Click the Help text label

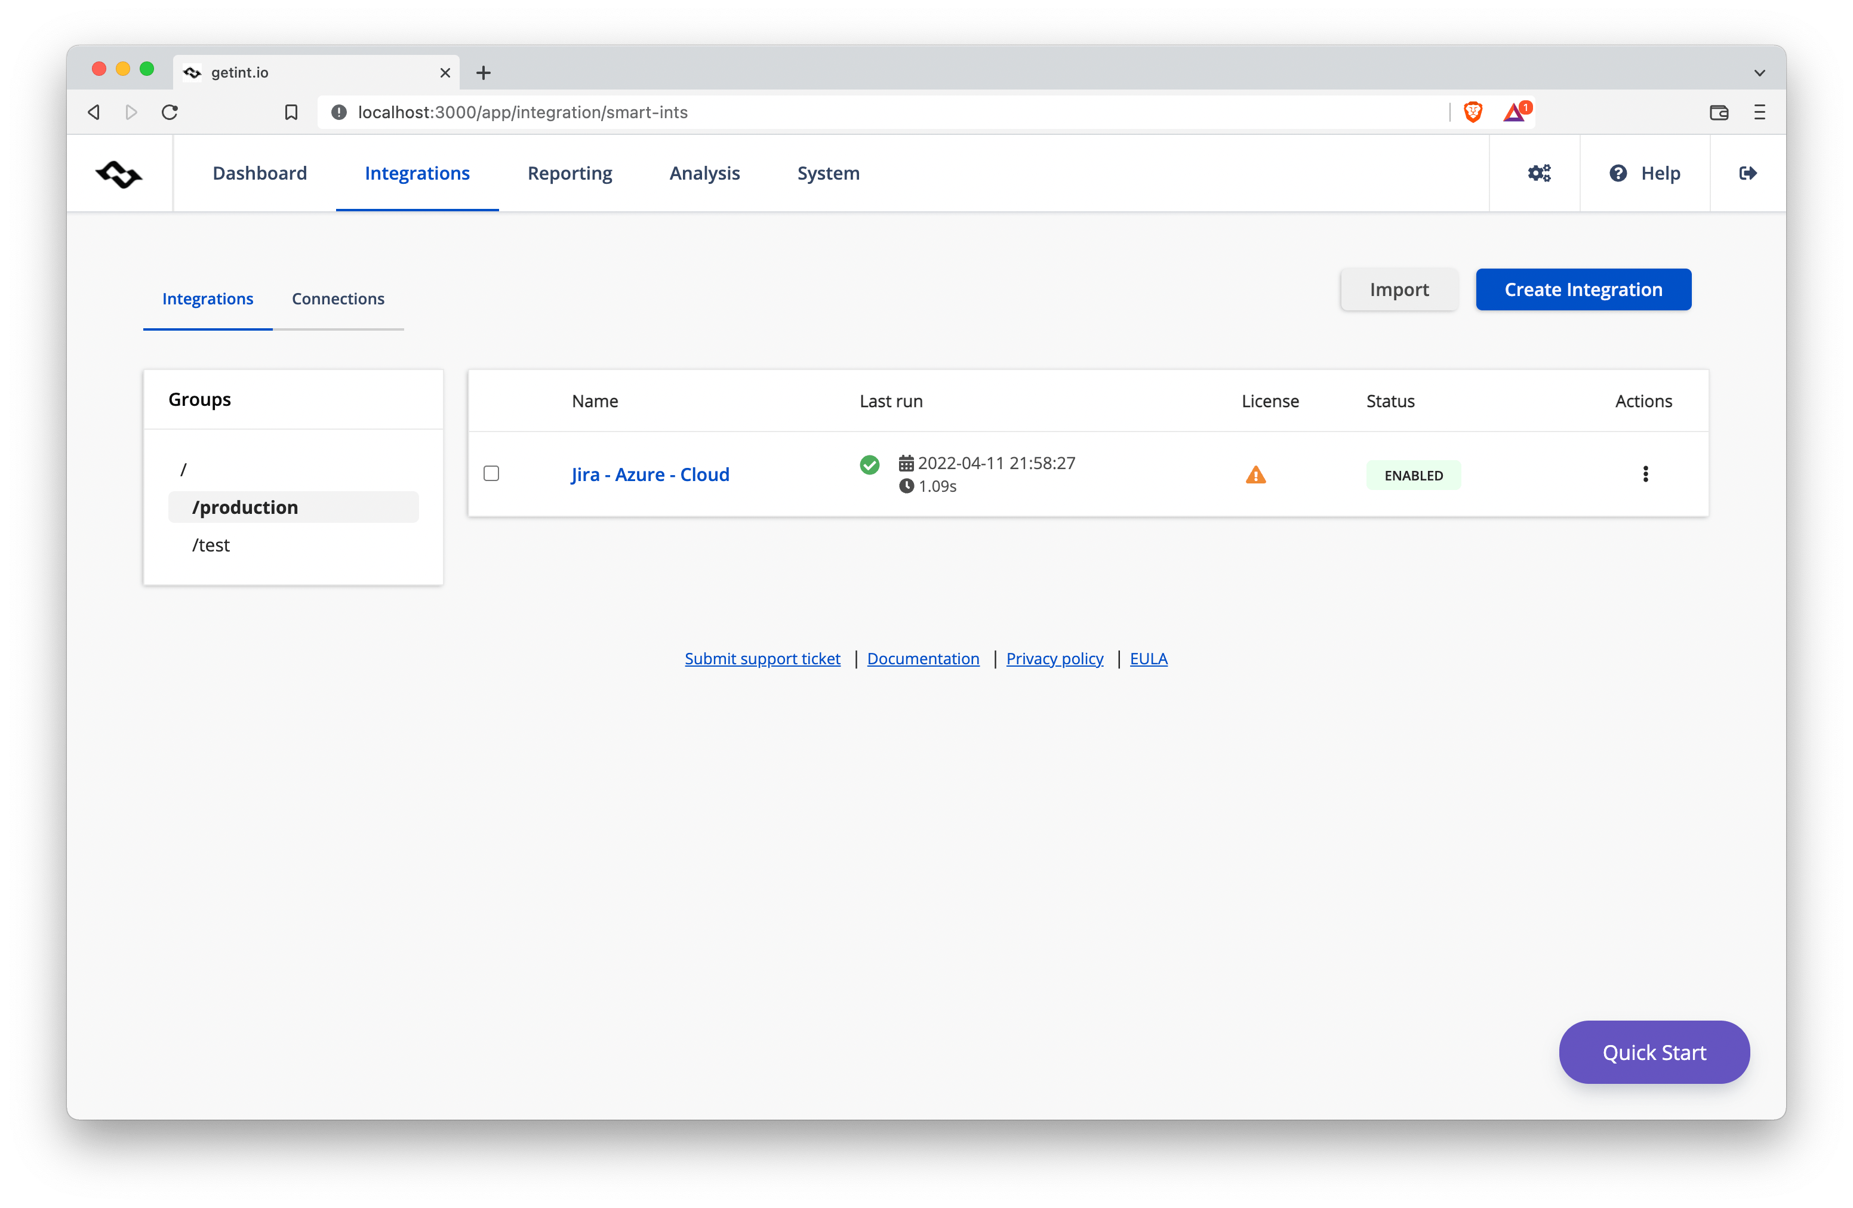pyautogui.click(x=1660, y=173)
